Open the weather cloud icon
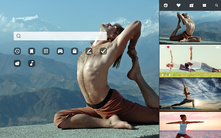Viewport: 221px width, 138px height. tap(17, 63)
